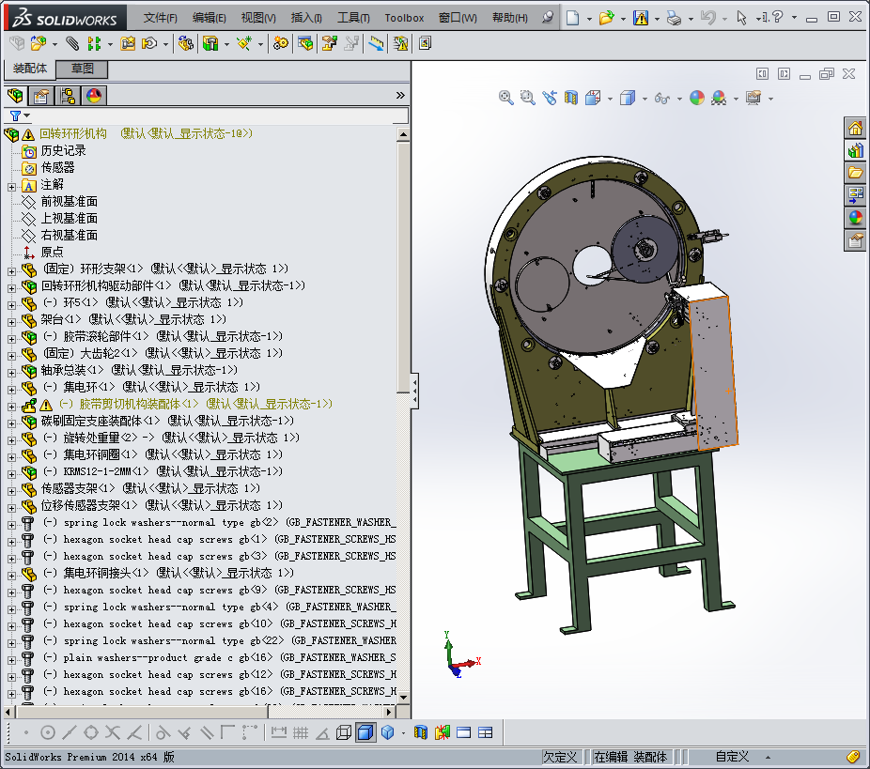The width and height of the screenshot is (870, 769).
Task: Collapse the left panel via splitter handle
Action: [x=414, y=391]
